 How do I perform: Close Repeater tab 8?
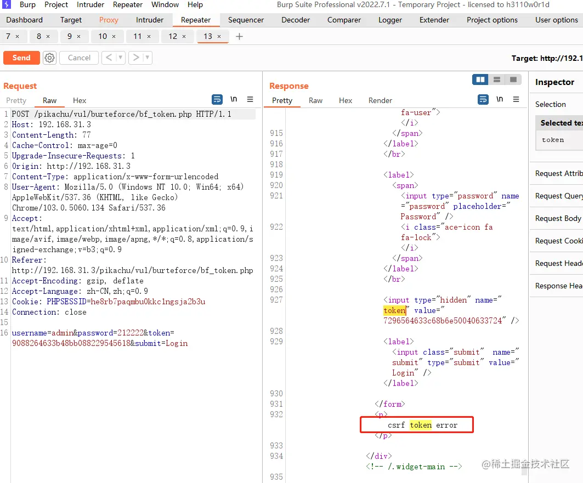(x=48, y=36)
